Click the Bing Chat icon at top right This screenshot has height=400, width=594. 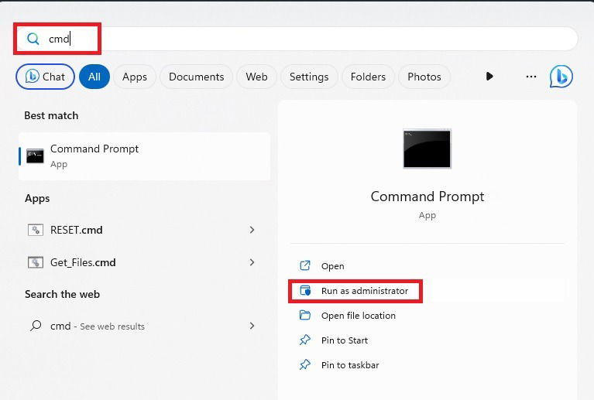click(x=561, y=77)
